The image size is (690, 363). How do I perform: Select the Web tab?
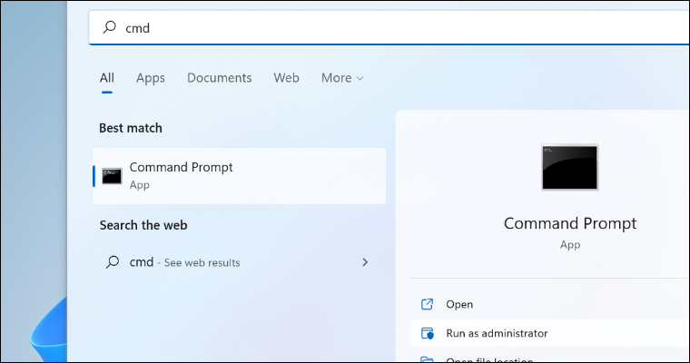pyautogui.click(x=287, y=78)
